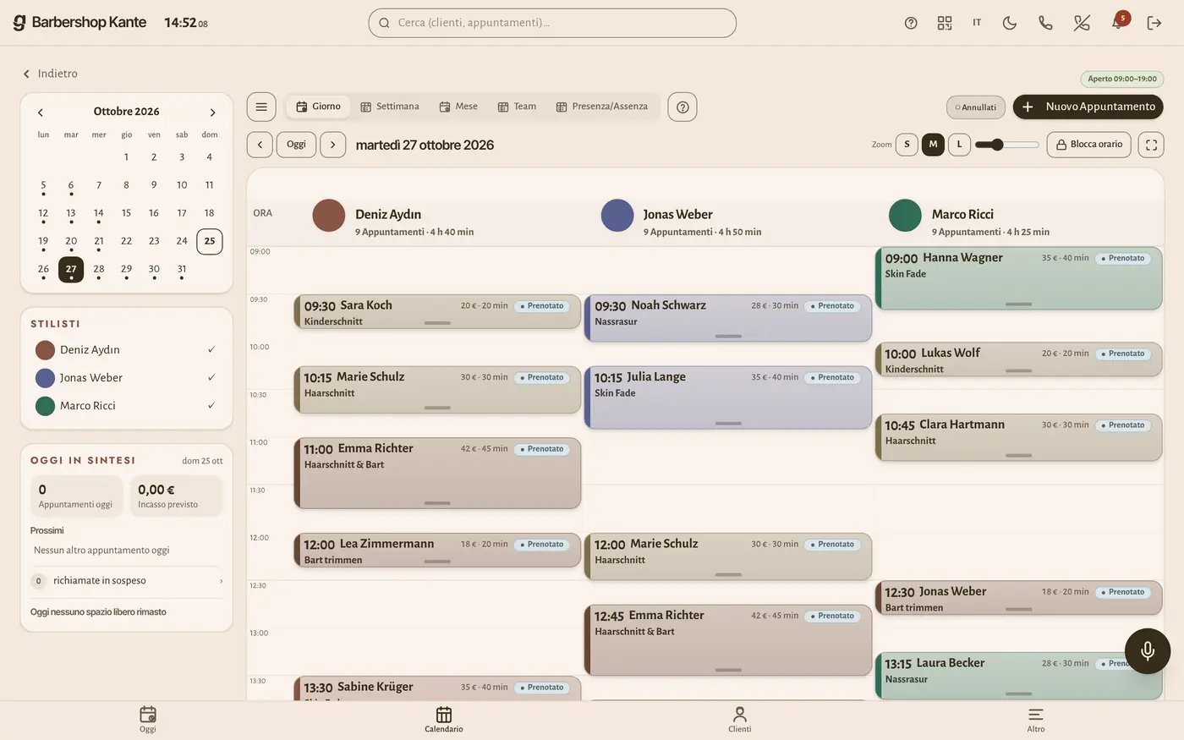Toggle Deniz Aydın stylist visibility
The height and width of the screenshot is (740, 1184).
tap(126, 350)
